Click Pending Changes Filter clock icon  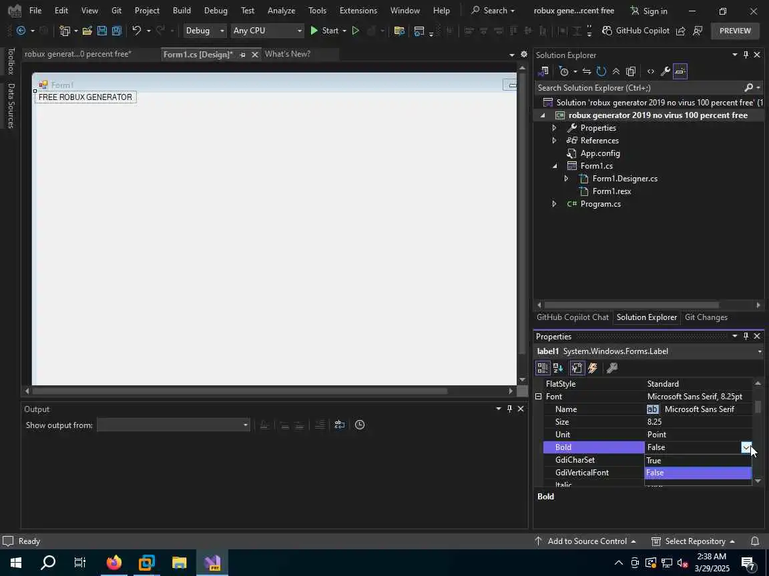pyautogui.click(x=564, y=71)
